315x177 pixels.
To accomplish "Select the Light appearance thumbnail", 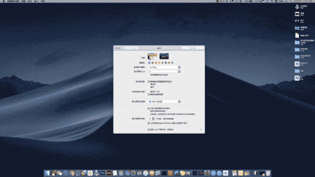I will [152, 56].
